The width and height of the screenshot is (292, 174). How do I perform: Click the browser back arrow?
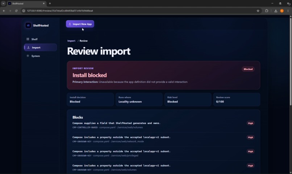(x=4, y=11)
